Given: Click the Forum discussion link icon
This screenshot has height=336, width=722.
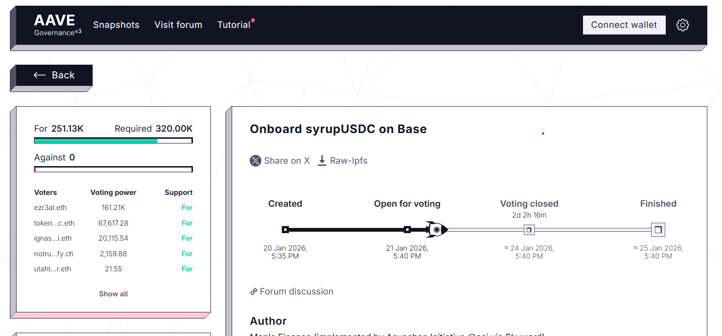Looking at the screenshot, I should click(254, 292).
